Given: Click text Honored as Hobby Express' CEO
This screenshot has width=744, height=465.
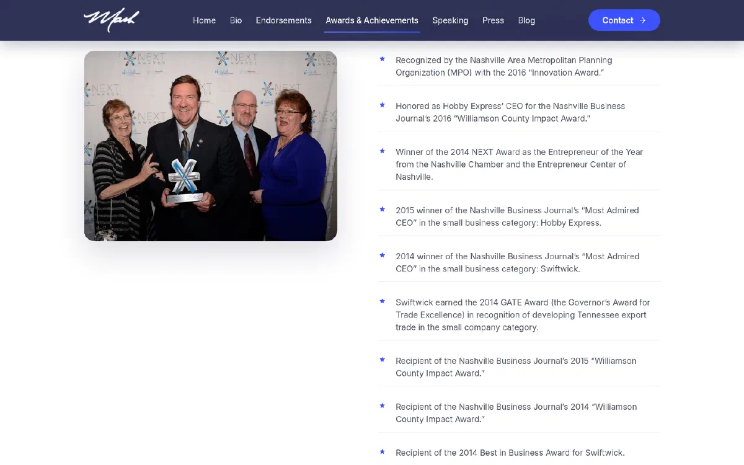Looking at the screenshot, I should tap(510, 112).
